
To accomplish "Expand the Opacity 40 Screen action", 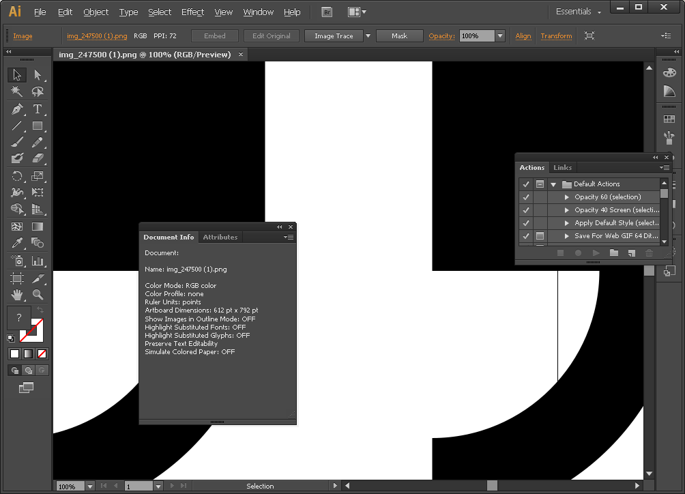I will pyautogui.click(x=566, y=210).
